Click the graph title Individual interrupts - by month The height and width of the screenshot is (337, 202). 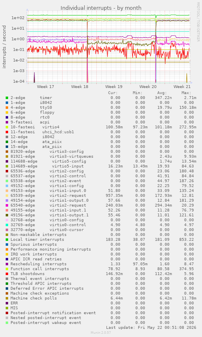click(101, 8)
